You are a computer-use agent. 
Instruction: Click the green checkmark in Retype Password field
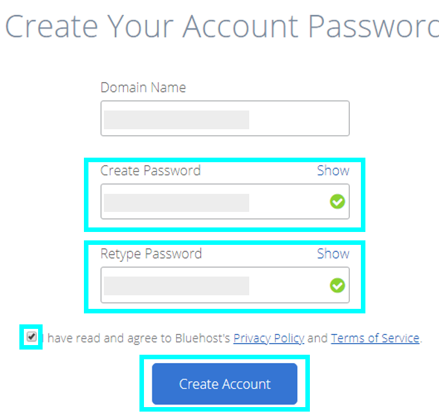coord(338,285)
